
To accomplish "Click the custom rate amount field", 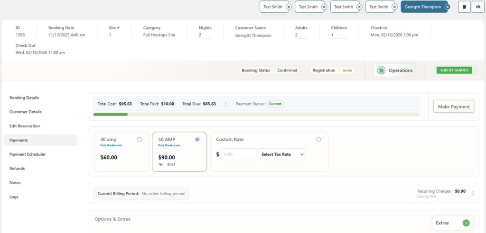I will point(239,154).
